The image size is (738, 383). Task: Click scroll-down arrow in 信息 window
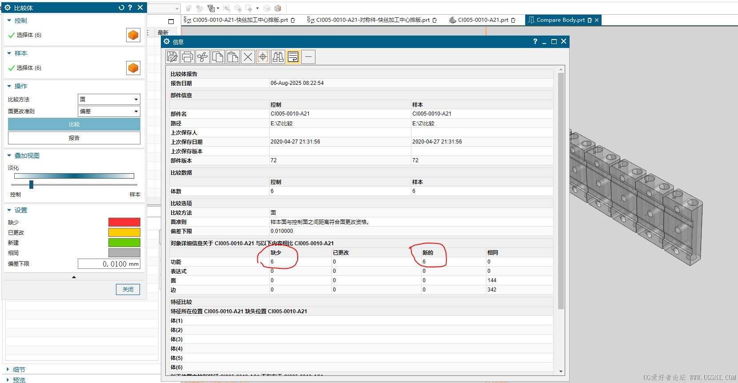click(561, 371)
